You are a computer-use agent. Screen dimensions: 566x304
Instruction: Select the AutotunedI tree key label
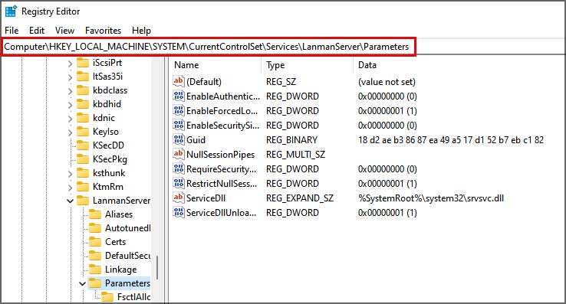point(128,228)
